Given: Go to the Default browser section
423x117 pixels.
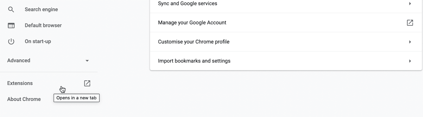Looking at the screenshot, I should 43,26.
